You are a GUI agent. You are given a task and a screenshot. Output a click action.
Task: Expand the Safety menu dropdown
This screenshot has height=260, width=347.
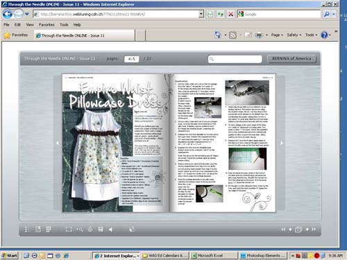pos(294,35)
